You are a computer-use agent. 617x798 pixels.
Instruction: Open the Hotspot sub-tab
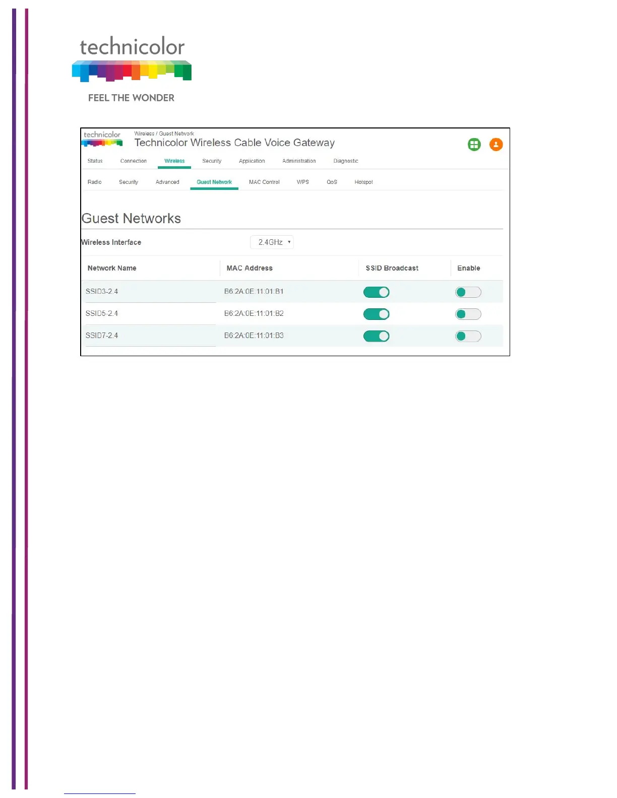point(363,182)
